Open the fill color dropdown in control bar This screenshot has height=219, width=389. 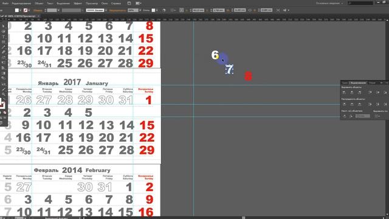click(20, 10)
